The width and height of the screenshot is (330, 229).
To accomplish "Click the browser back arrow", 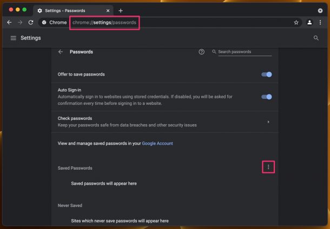I will tap(9, 23).
